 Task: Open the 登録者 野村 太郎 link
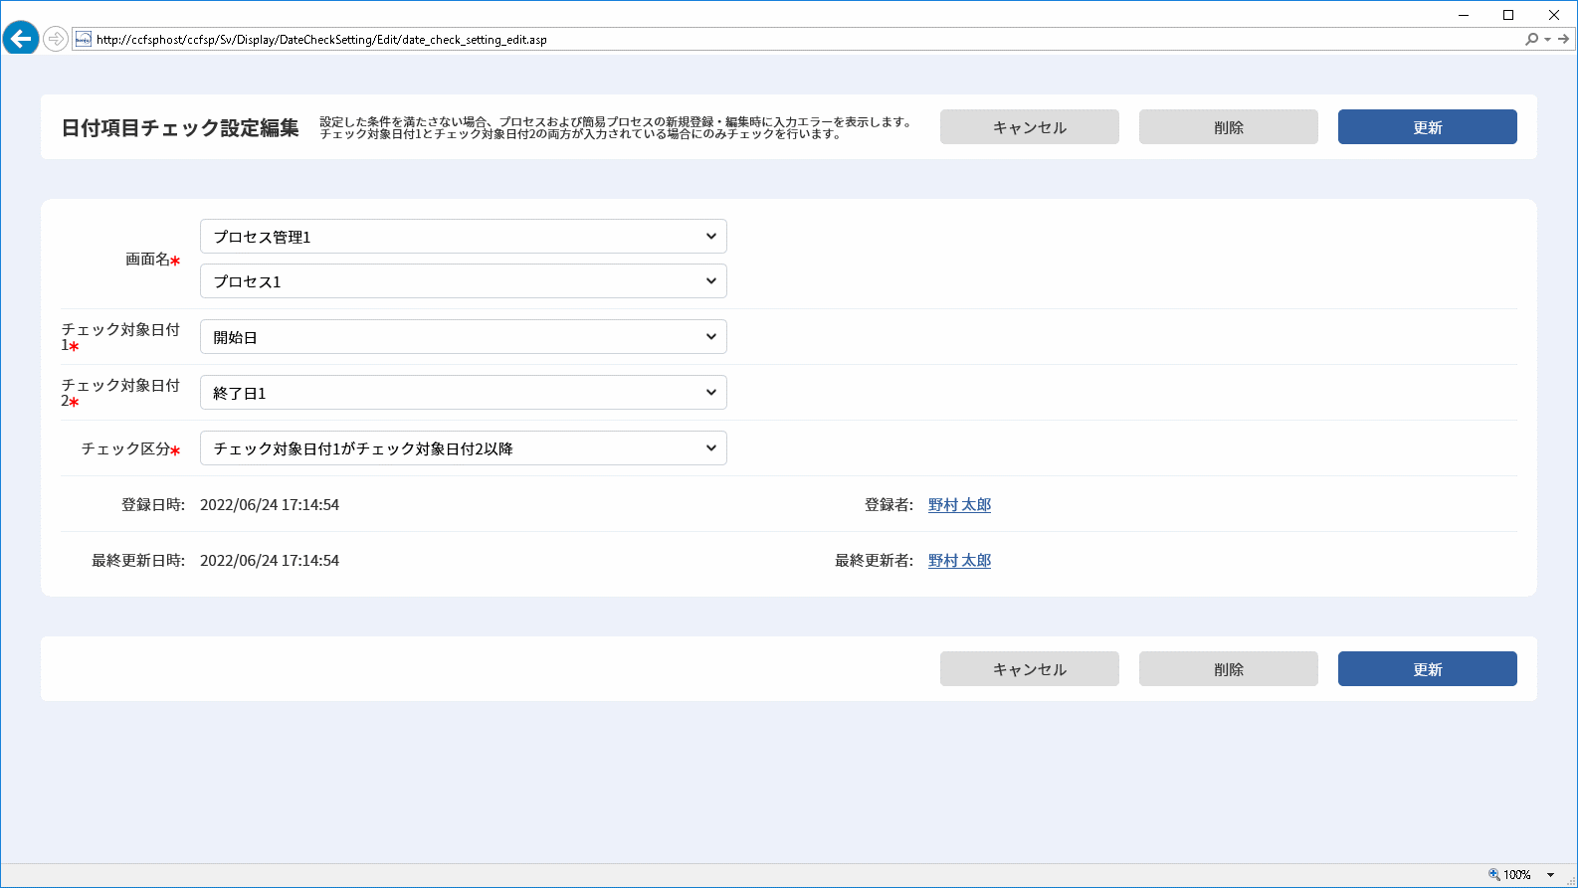coord(959,505)
